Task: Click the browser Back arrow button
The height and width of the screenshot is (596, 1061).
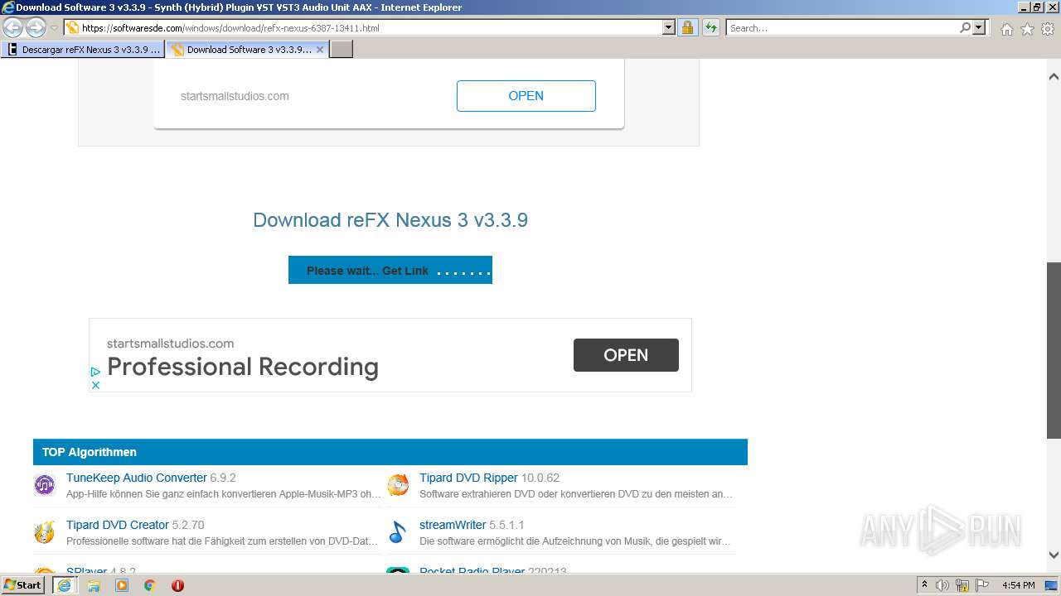Action: pyautogui.click(x=12, y=27)
